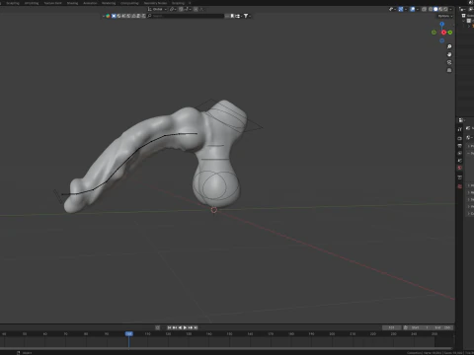This screenshot has width=474, height=355.
Task: Jump to the previous keyframe
Action: (x=175, y=327)
